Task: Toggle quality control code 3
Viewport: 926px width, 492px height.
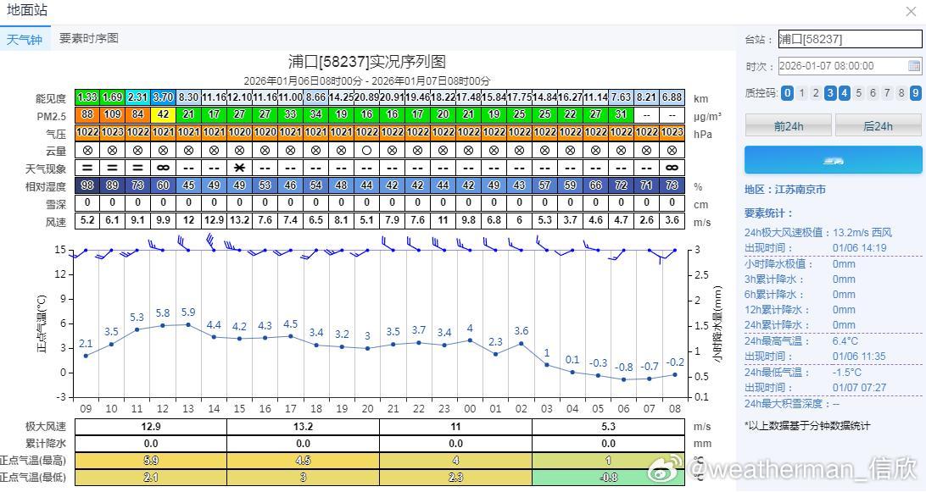Action: coord(830,92)
